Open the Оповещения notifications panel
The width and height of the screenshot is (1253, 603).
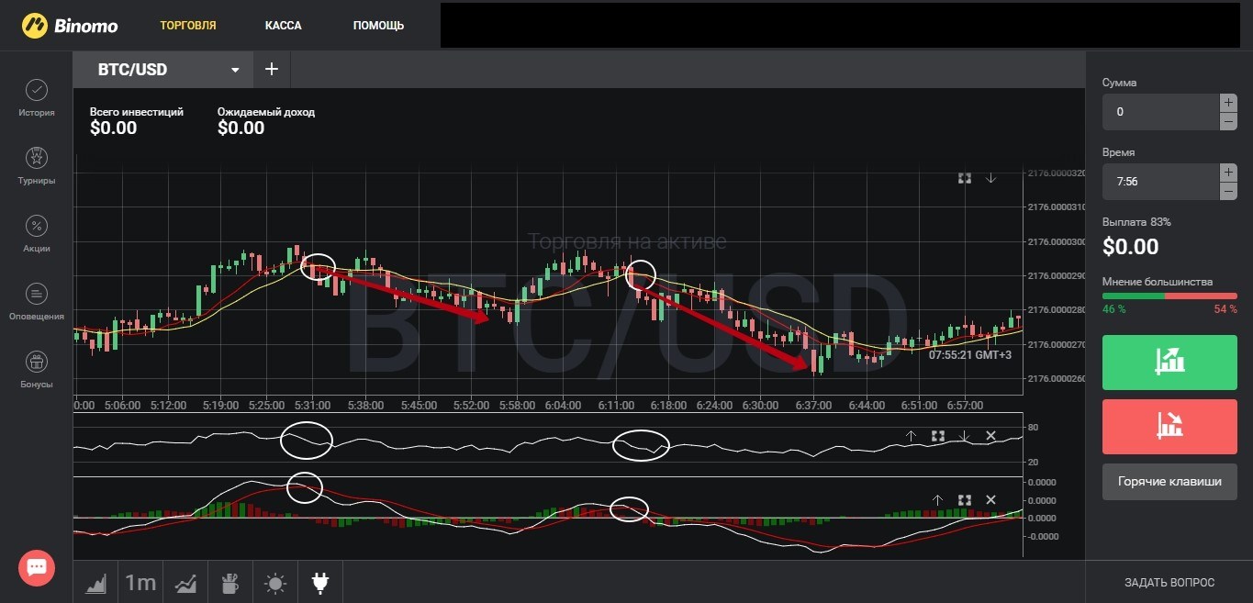coord(37,303)
